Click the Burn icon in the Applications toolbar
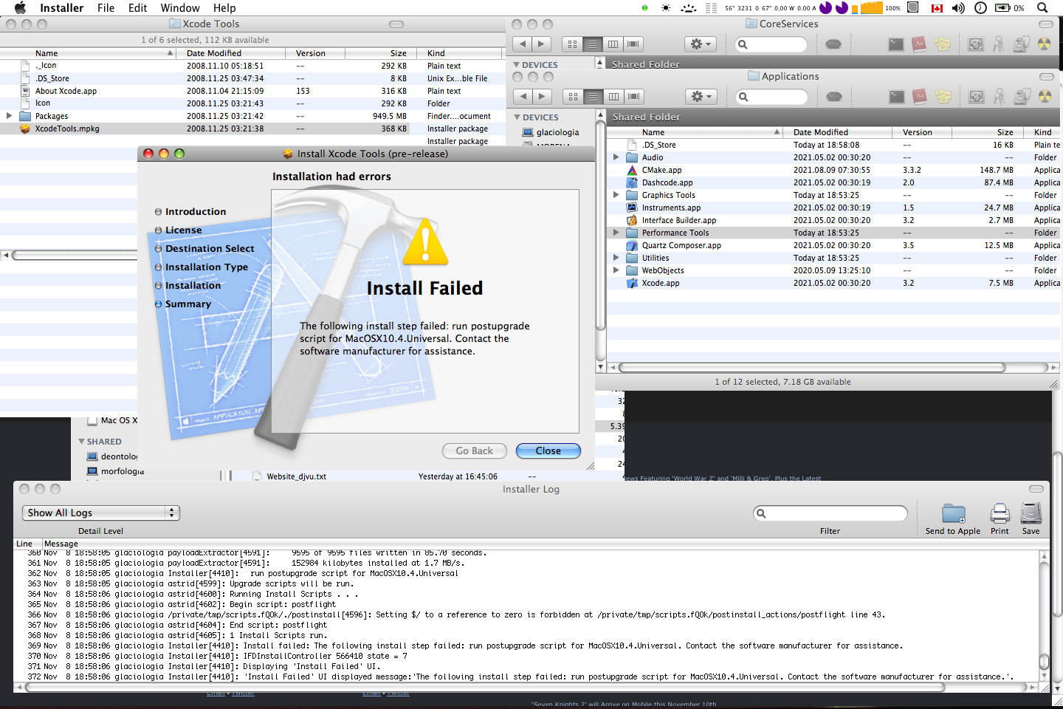The width and height of the screenshot is (1063, 709). 1045,97
